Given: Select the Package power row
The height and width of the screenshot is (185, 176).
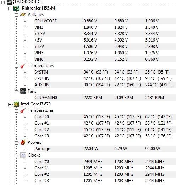Looking at the screenshot, I should point(105,149).
